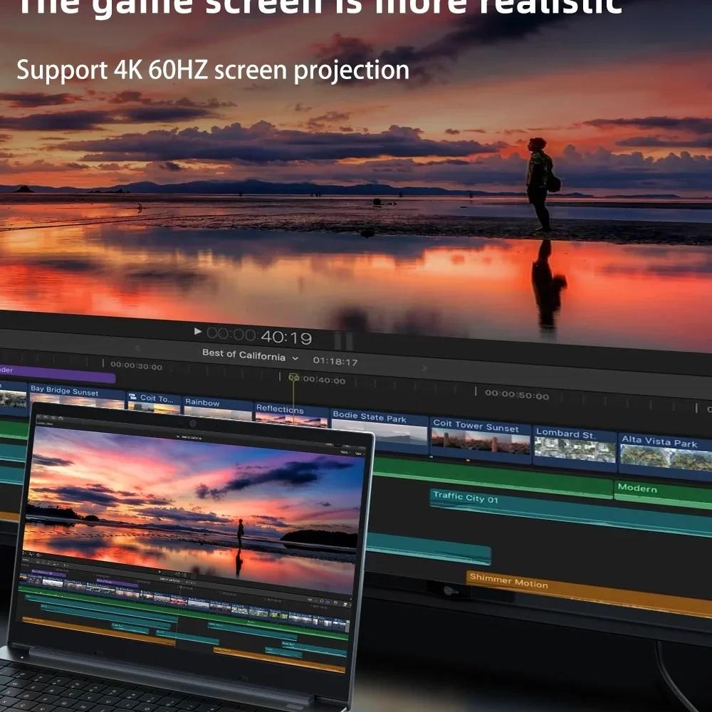Select the Alta Vista Park clip
This screenshot has height=712, width=712.
coord(665,456)
